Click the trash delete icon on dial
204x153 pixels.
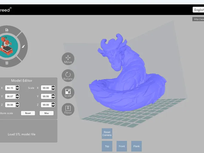tap(7, 63)
